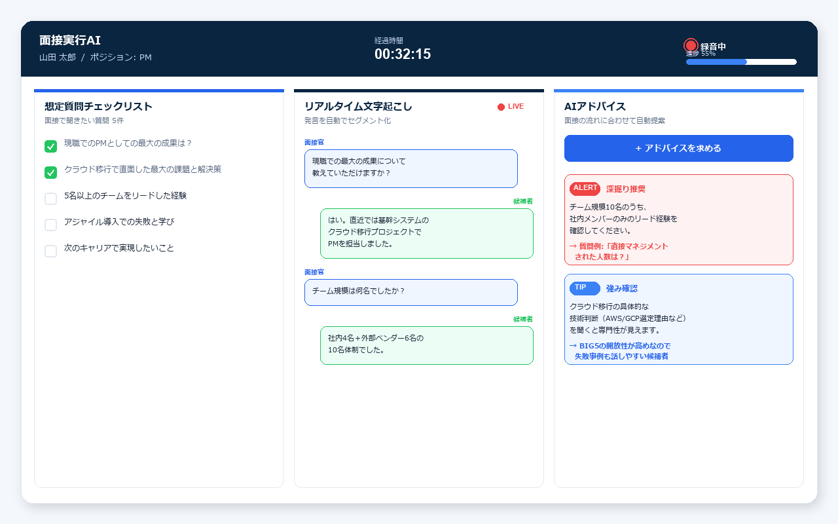Click the LIVE label text
This screenshot has height=524, width=838.
tap(516, 107)
